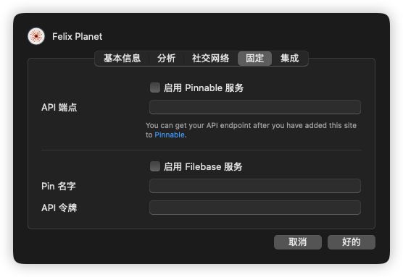
Task: Click the Felix Planet avatar icon
Action: point(36,36)
